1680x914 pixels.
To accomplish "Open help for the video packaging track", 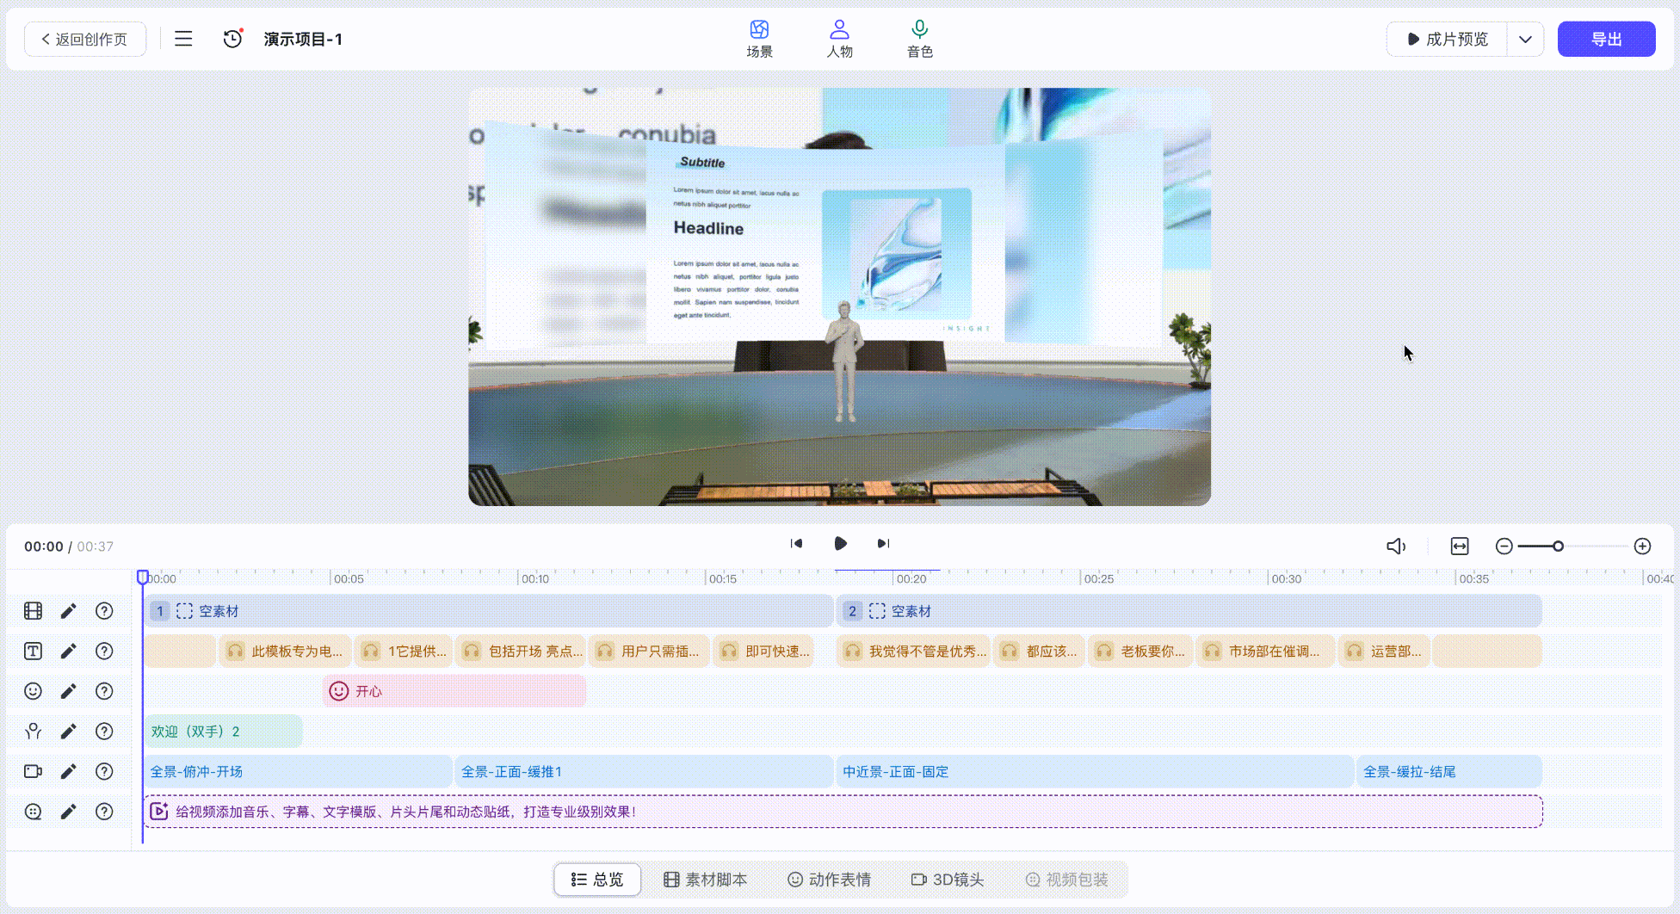I will (104, 812).
